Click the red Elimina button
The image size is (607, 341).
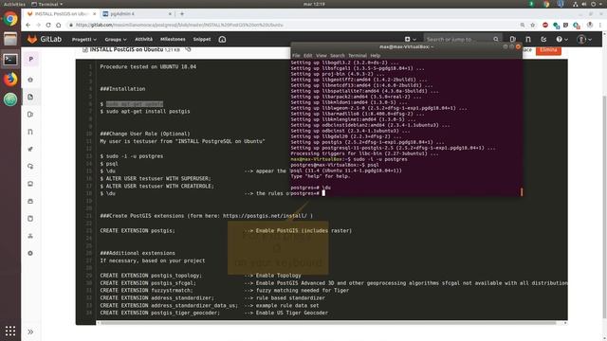tap(548, 50)
